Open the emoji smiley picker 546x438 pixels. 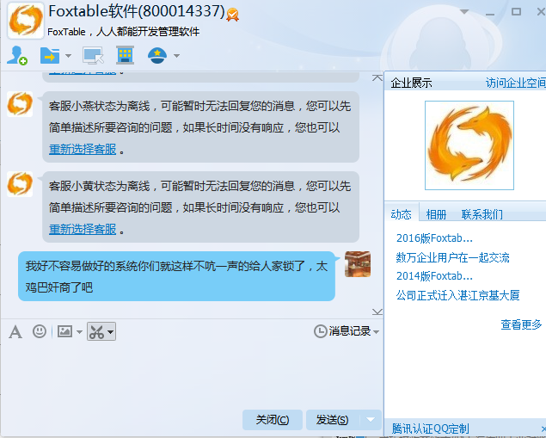pyautogui.click(x=40, y=331)
